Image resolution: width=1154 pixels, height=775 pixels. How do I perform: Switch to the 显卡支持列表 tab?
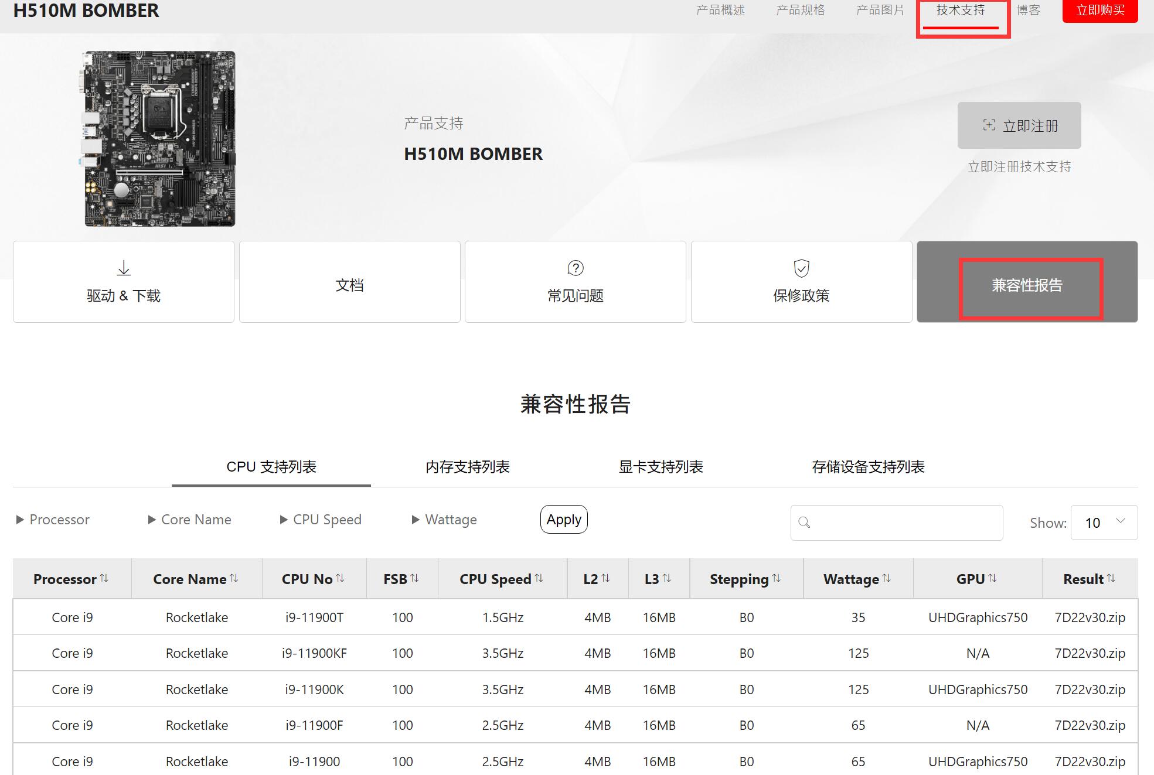pos(661,467)
